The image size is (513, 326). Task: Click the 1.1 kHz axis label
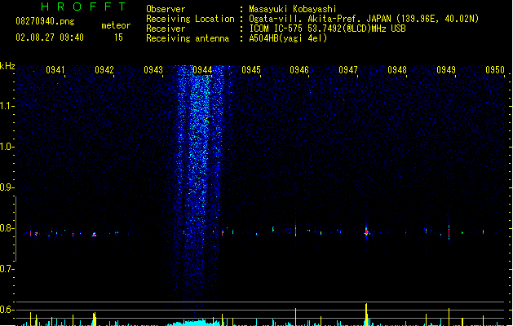[x=7, y=106]
